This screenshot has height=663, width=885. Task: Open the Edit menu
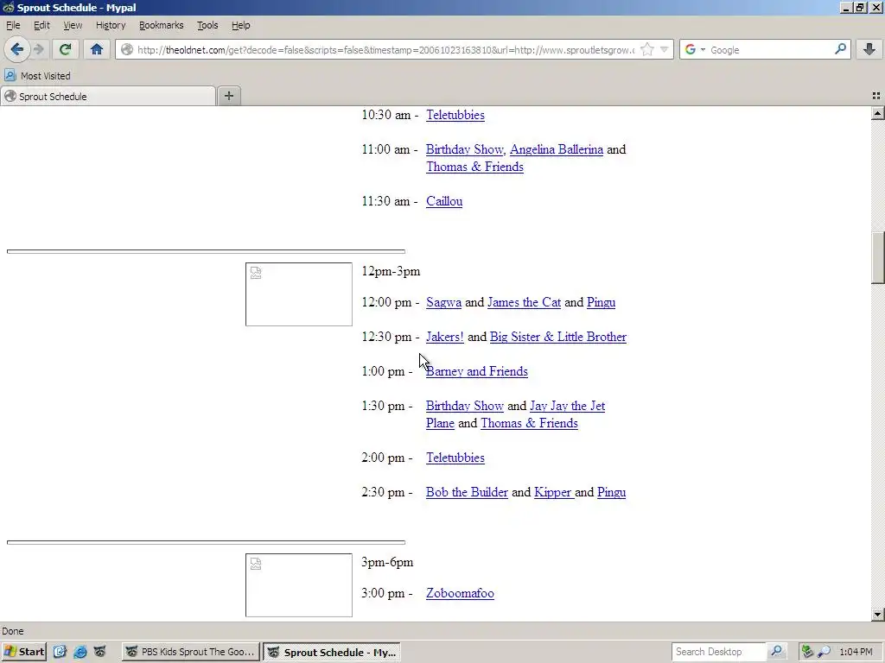(41, 25)
